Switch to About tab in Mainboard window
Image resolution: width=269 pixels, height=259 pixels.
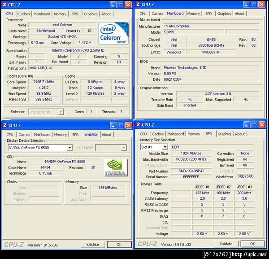[x=239, y=13]
